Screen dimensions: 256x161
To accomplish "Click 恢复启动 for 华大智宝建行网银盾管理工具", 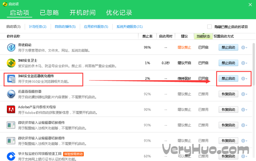I will pos(228,156).
